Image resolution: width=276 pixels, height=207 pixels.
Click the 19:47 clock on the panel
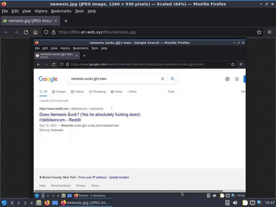coord(270,203)
